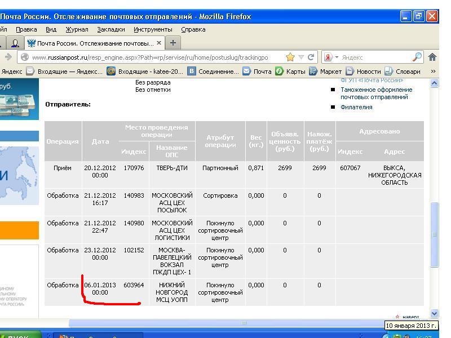Open Таможенное оформление почтовых отправлений link

[376, 94]
